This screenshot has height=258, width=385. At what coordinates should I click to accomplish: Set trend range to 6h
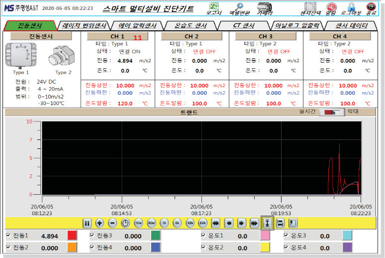(177, 223)
